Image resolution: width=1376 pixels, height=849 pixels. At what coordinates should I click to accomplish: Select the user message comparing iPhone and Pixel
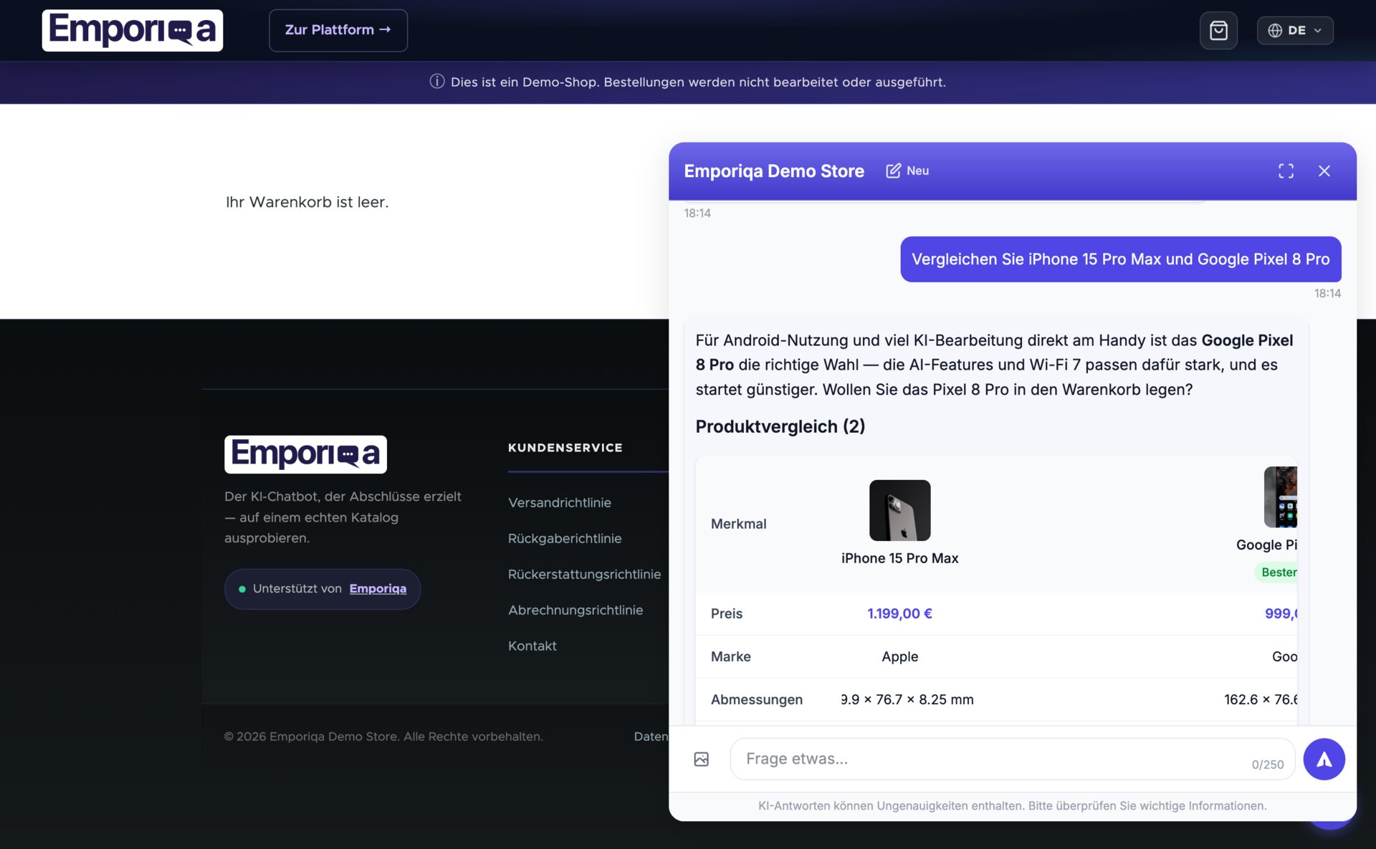click(x=1121, y=259)
